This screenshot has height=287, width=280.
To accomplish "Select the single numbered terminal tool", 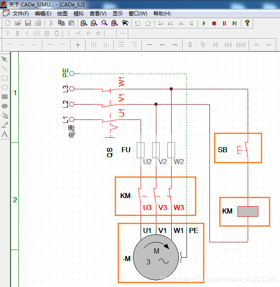I will [x=190, y=45].
